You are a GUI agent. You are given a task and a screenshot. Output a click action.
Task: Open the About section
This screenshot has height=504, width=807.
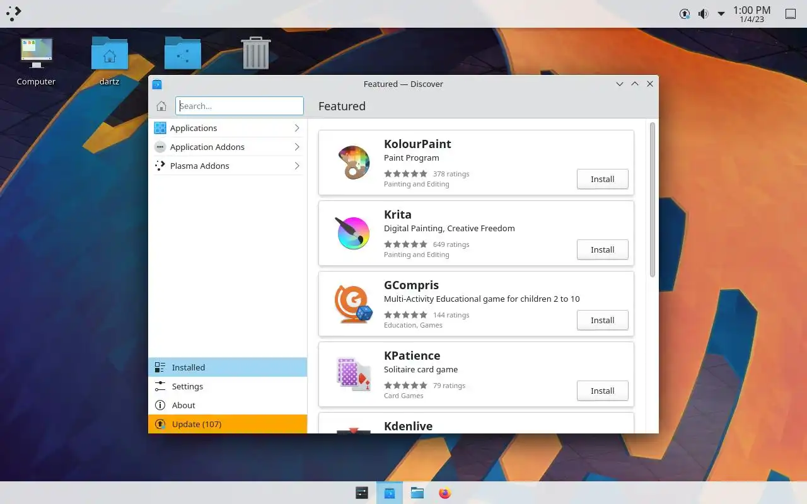click(228, 405)
